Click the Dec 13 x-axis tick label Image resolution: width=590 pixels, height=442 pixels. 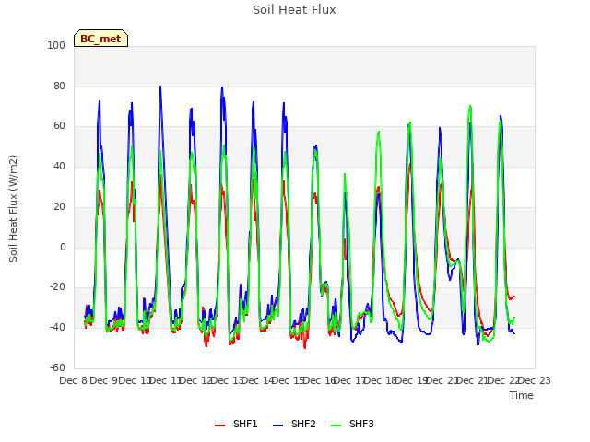click(x=227, y=380)
